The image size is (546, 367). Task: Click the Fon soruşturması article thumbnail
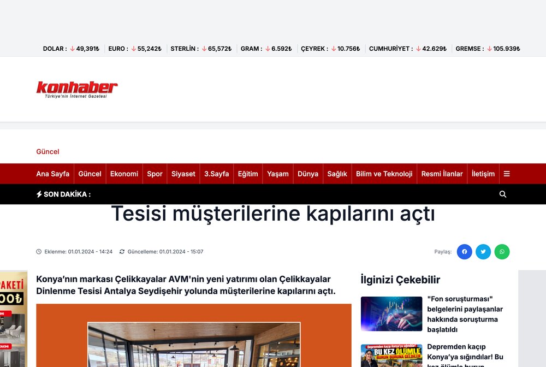391,313
